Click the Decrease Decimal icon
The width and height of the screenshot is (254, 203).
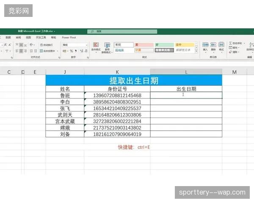86,51
